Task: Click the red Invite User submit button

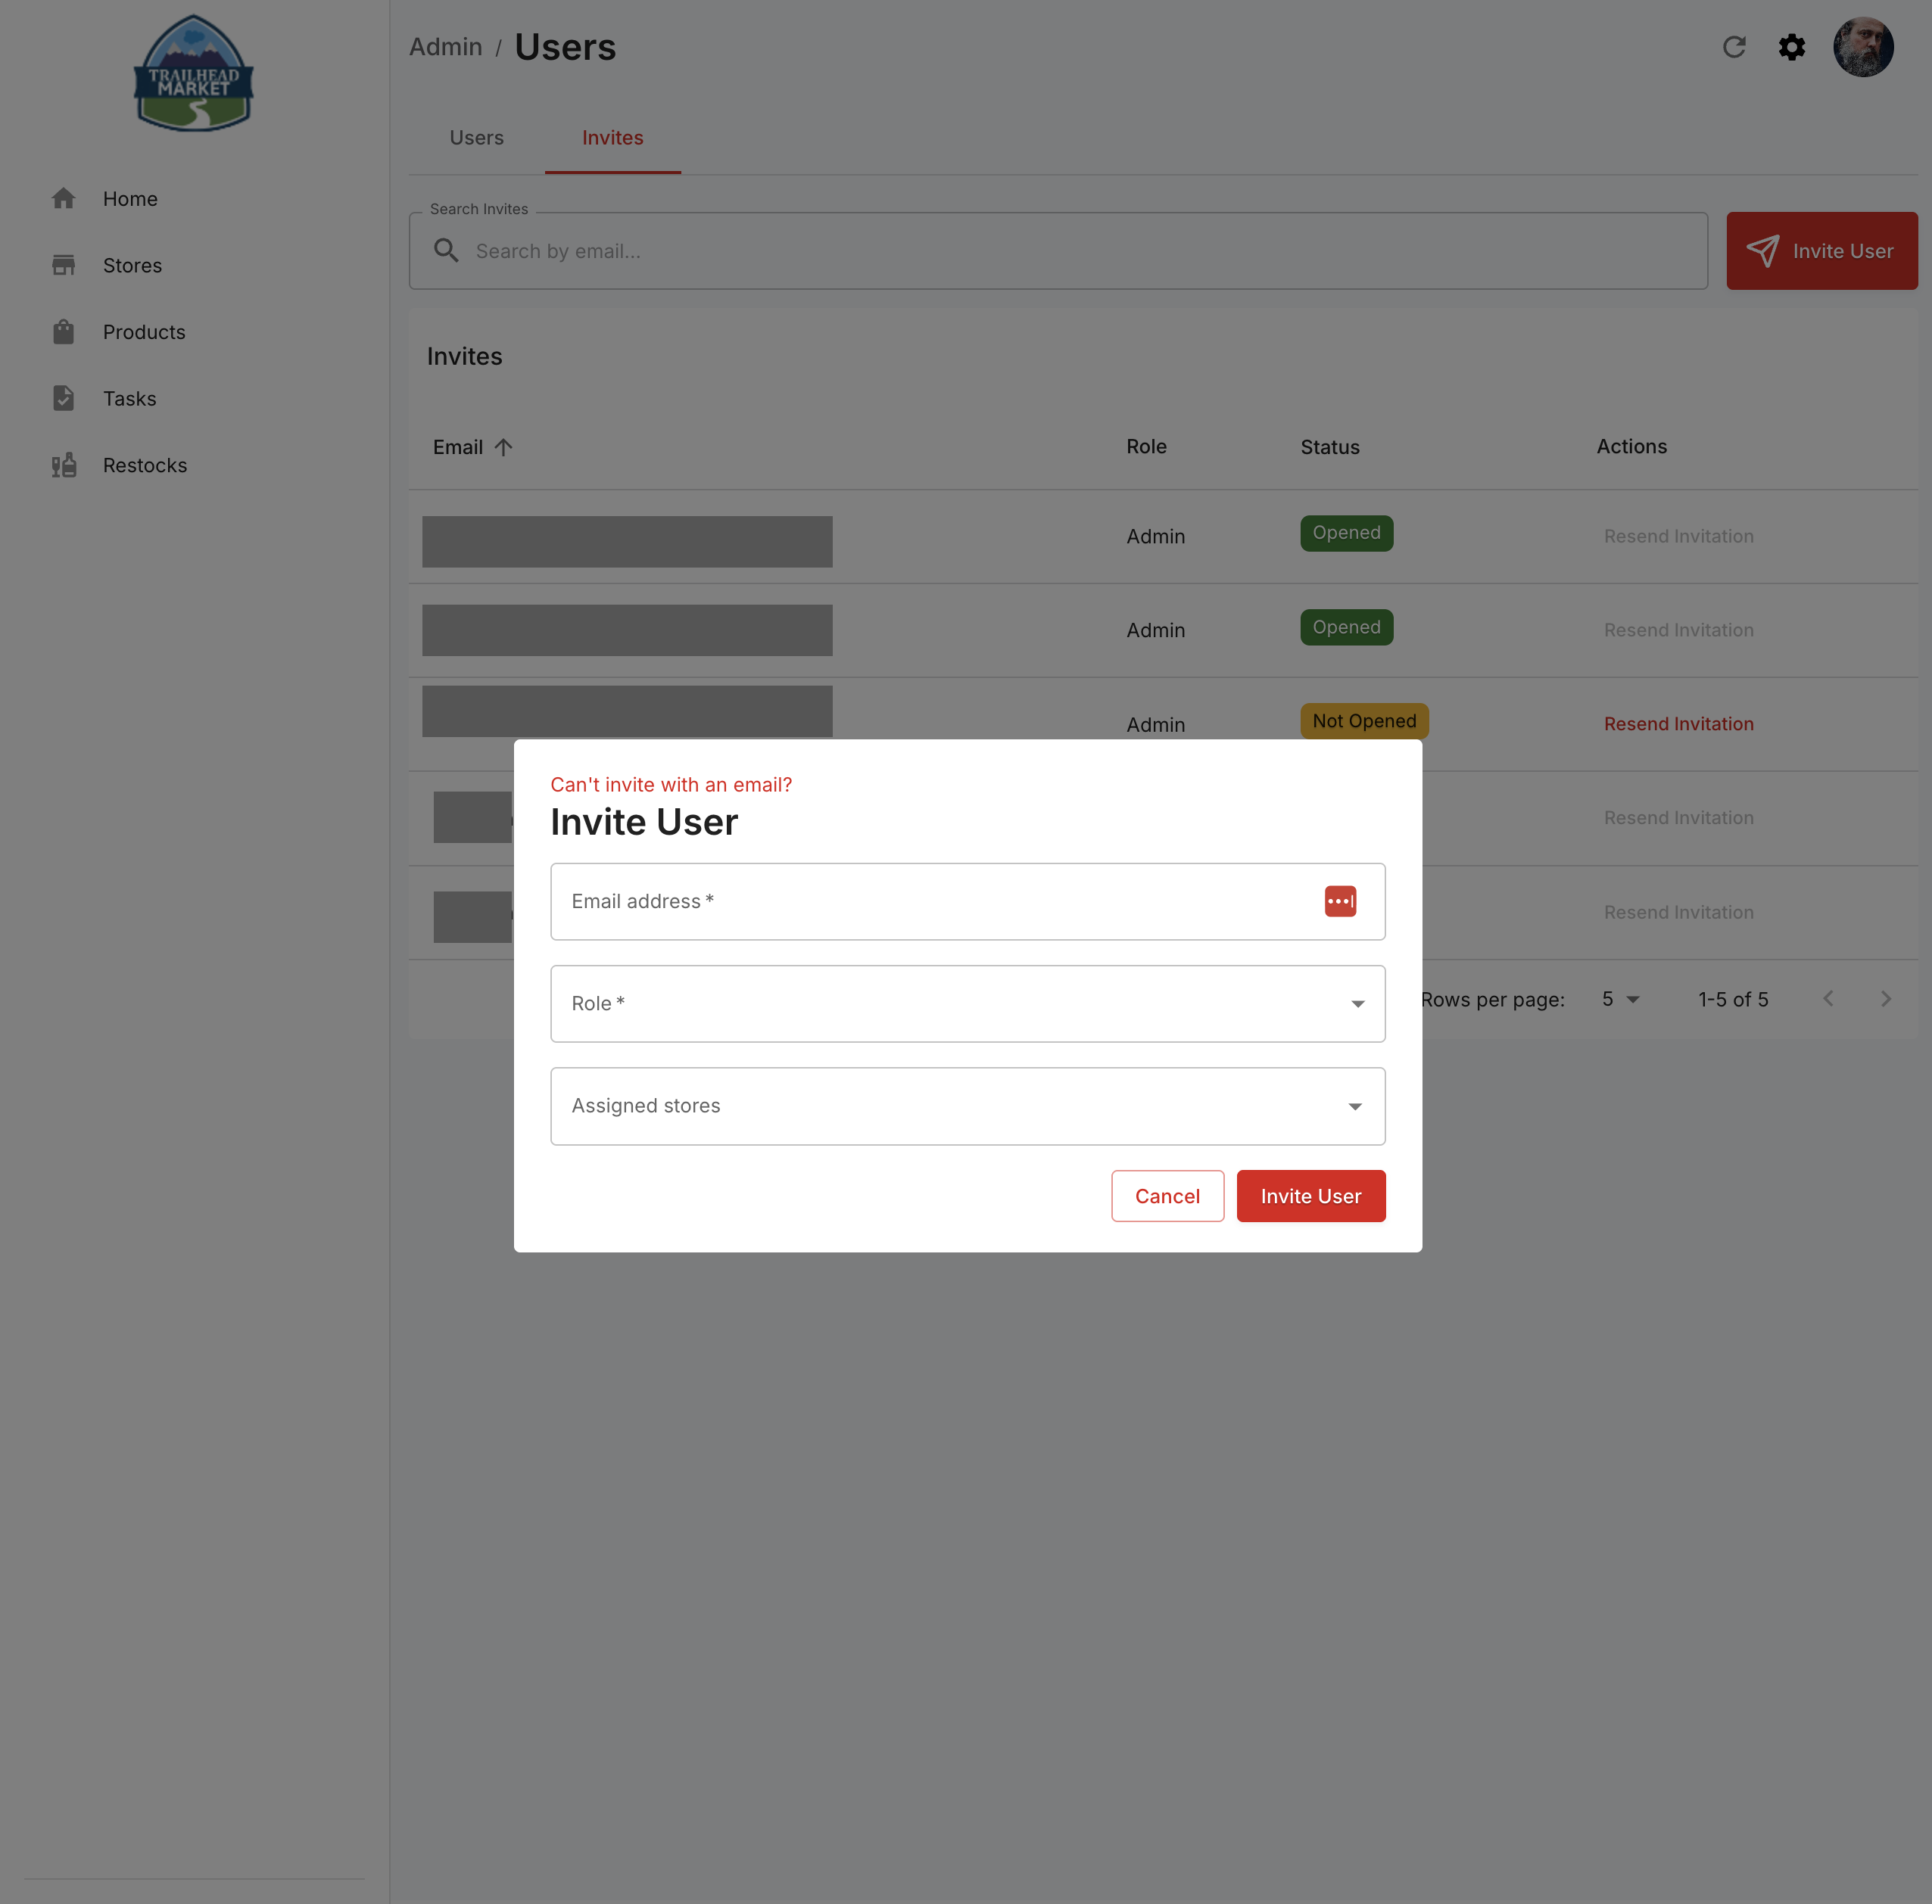Action: pos(1310,1196)
